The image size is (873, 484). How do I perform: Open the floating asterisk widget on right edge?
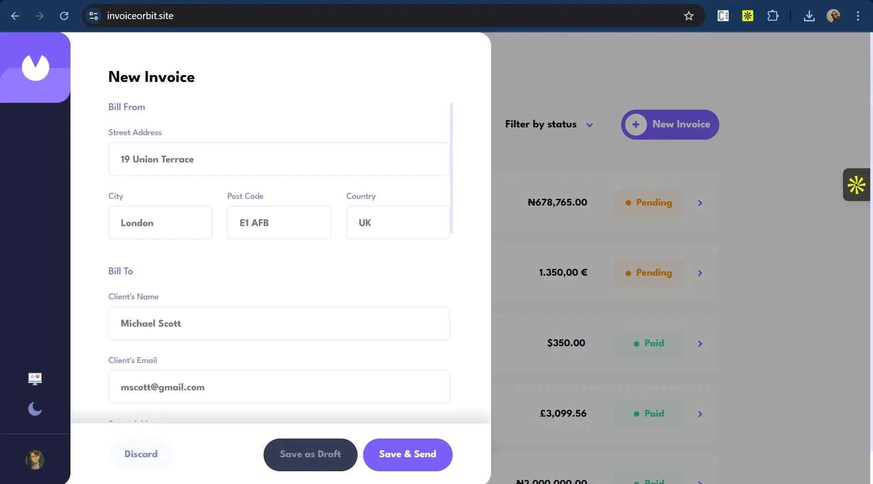point(856,185)
